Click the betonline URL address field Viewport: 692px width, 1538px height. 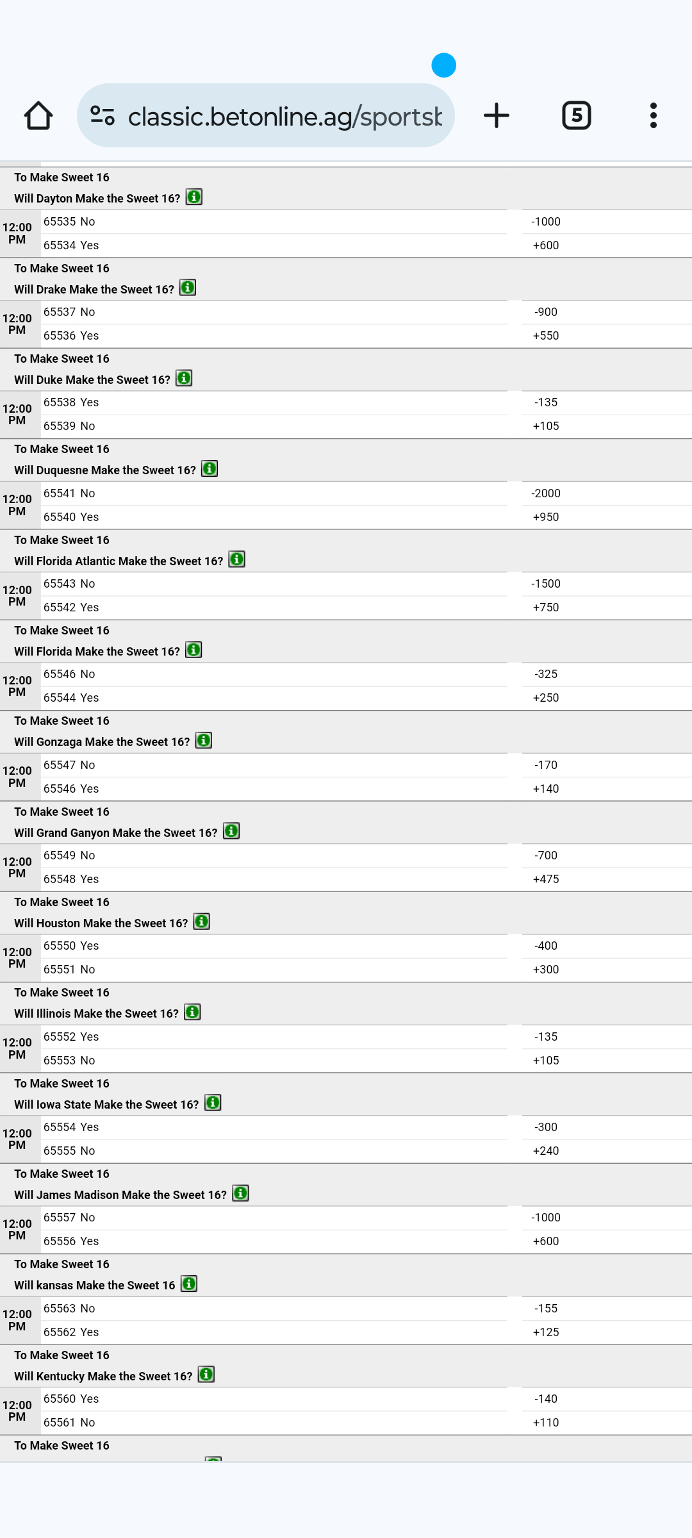(285, 116)
